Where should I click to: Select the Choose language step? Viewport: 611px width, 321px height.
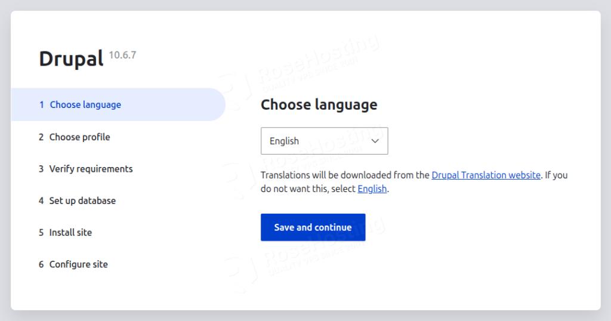tap(118, 104)
